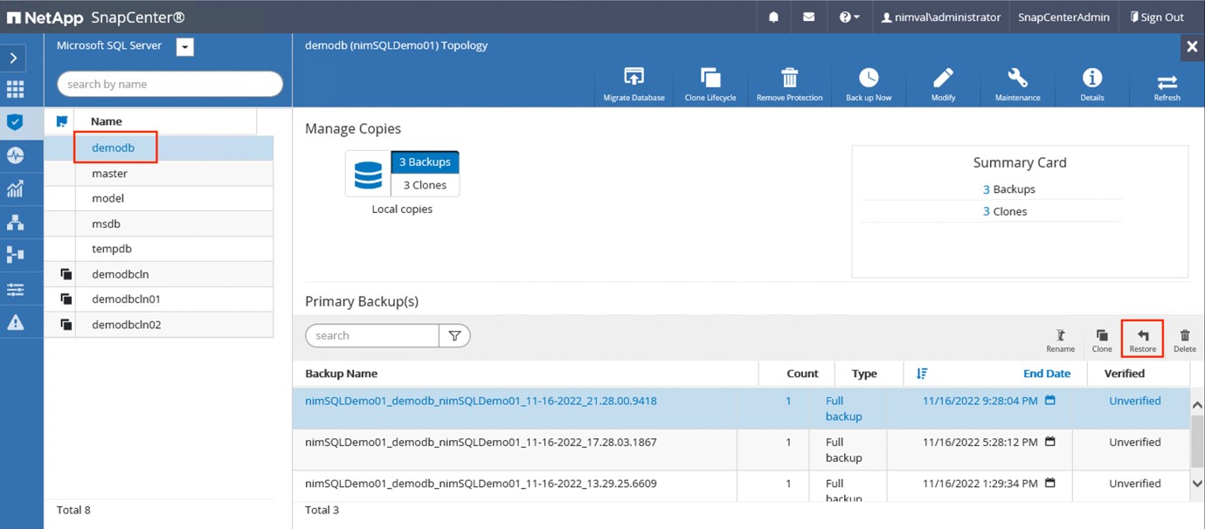Screen dimensions: 1205x529
Task: Click the Delete backup trash icon
Action: click(1184, 340)
